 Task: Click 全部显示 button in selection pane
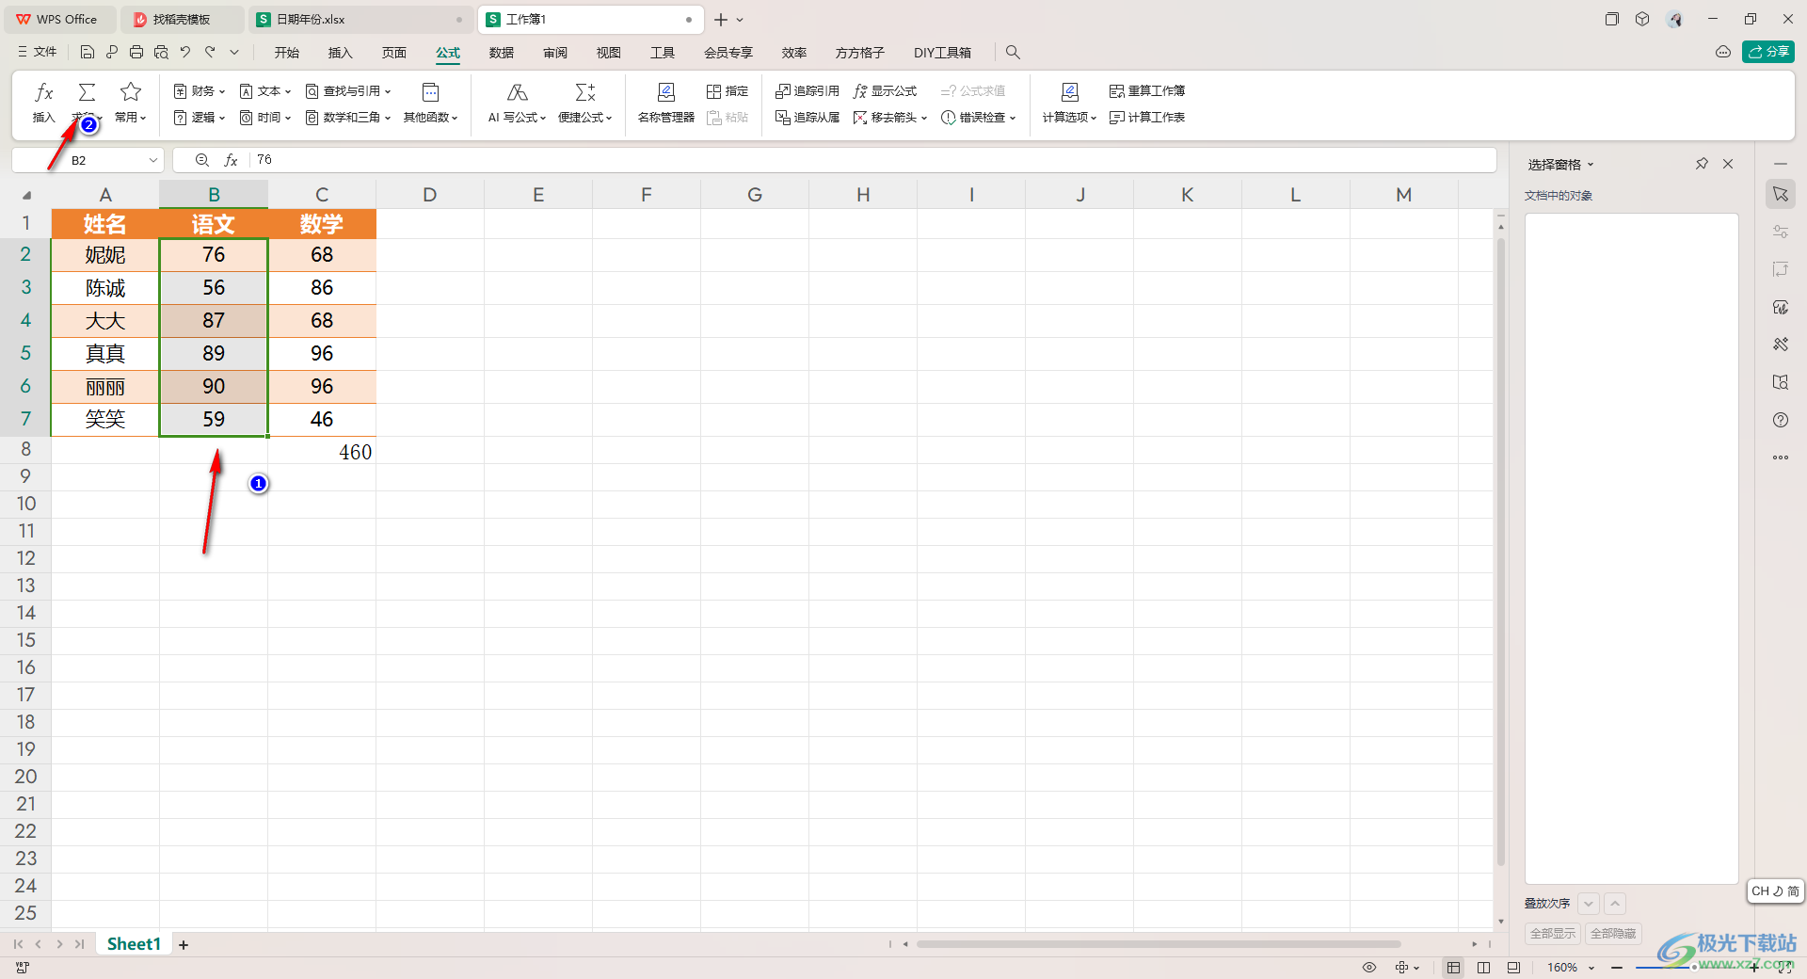[1553, 933]
